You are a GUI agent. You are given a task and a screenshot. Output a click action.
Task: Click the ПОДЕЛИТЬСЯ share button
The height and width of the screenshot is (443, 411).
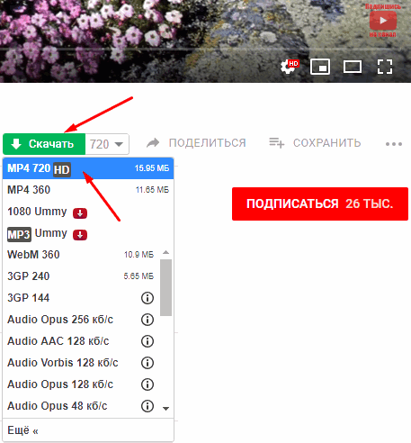pyautogui.click(x=196, y=143)
